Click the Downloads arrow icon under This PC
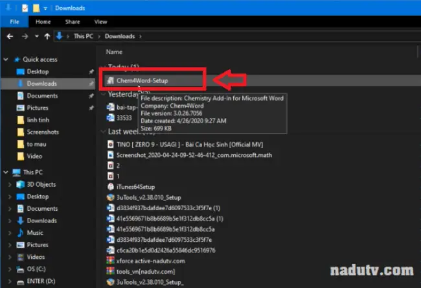The width and height of the screenshot is (421, 288). pos(21,221)
